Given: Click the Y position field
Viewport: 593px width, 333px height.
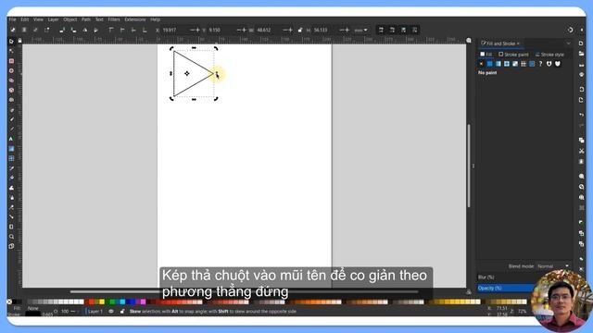Looking at the screenshot, I should click(221, 30).
